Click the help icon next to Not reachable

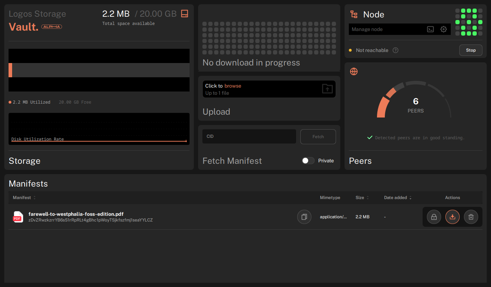tap(396, 50)
